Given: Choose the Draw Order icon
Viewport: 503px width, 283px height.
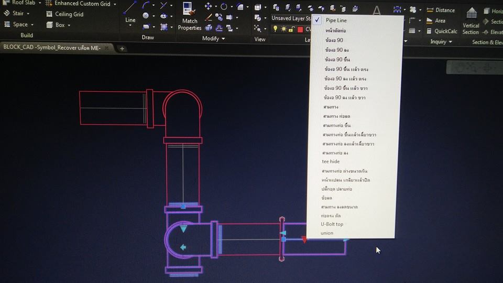Looking at the screenshot, I should (229, 28).
